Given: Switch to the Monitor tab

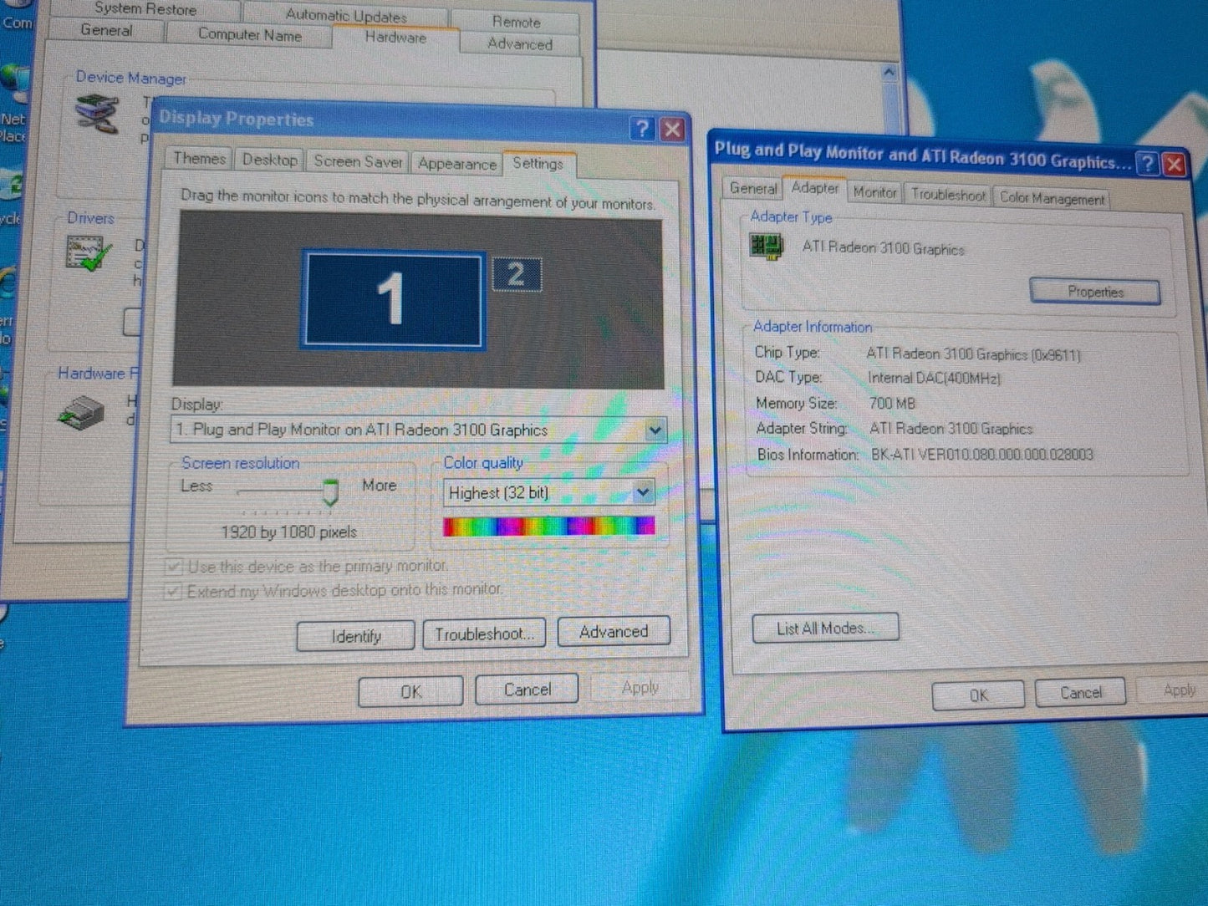Looking at the screenshot, I should pyautogui.click(x=874, y=192).
